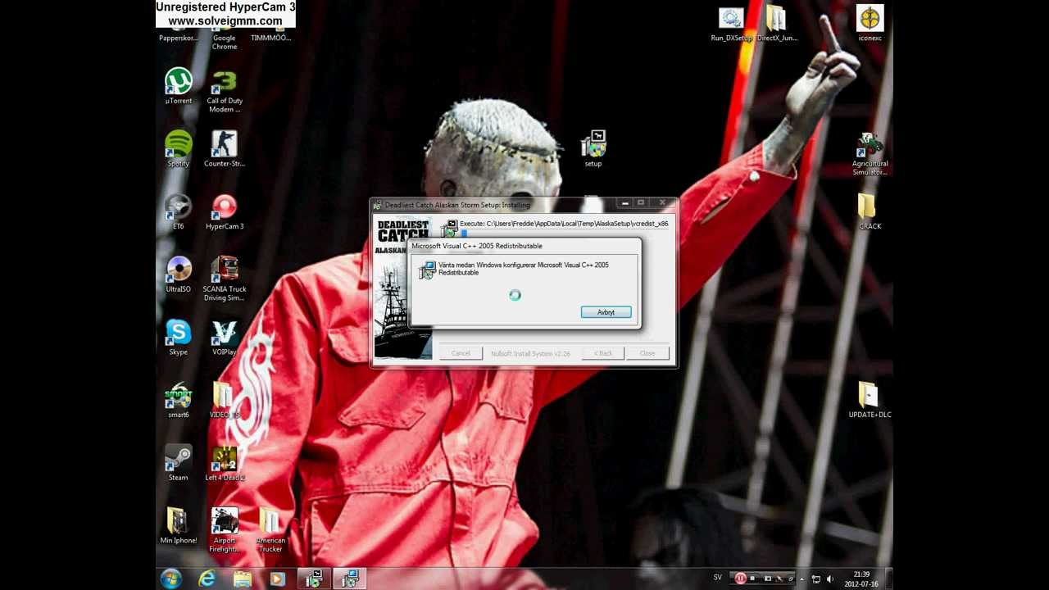This screenshot has height=590, width=1049.
Task: Switch to second installer taskbar button
Action: (350, 579)
